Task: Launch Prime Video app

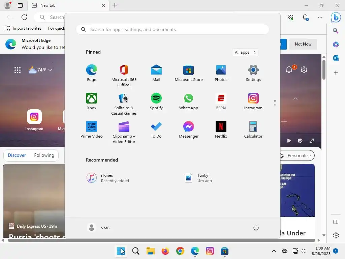Action: [92, 130]
